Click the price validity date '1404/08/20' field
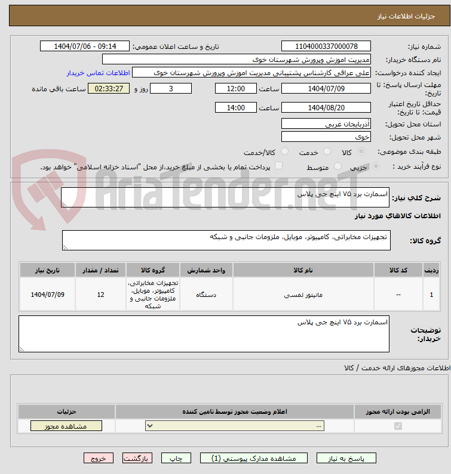The image size is (451, 474). 326,107
